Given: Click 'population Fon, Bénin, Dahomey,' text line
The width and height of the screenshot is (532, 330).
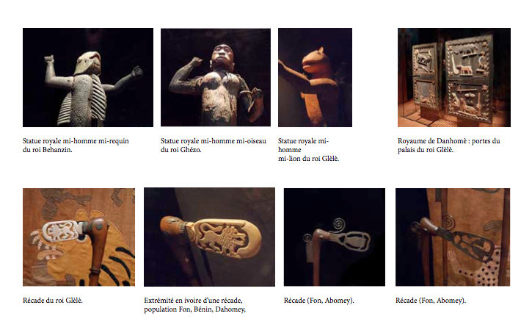Looking at the screenshot, I should click(194, 309).
